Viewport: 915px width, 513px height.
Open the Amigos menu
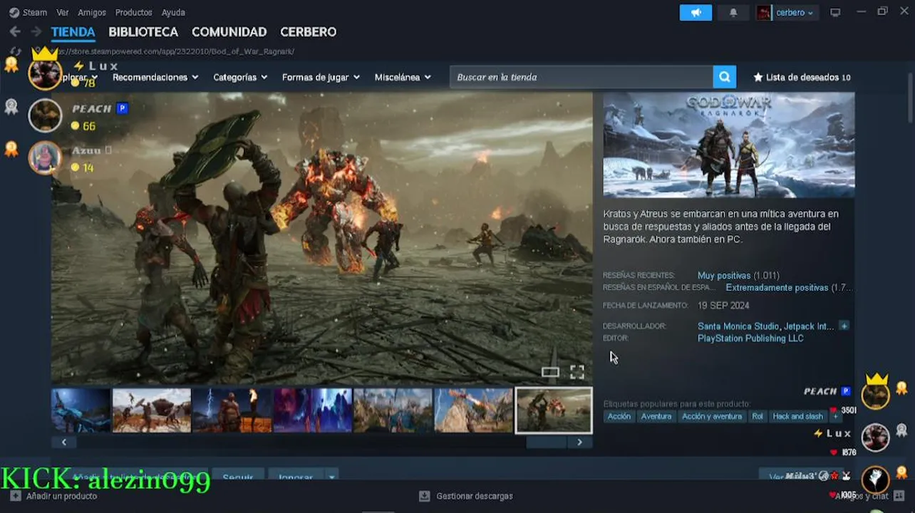92,13
